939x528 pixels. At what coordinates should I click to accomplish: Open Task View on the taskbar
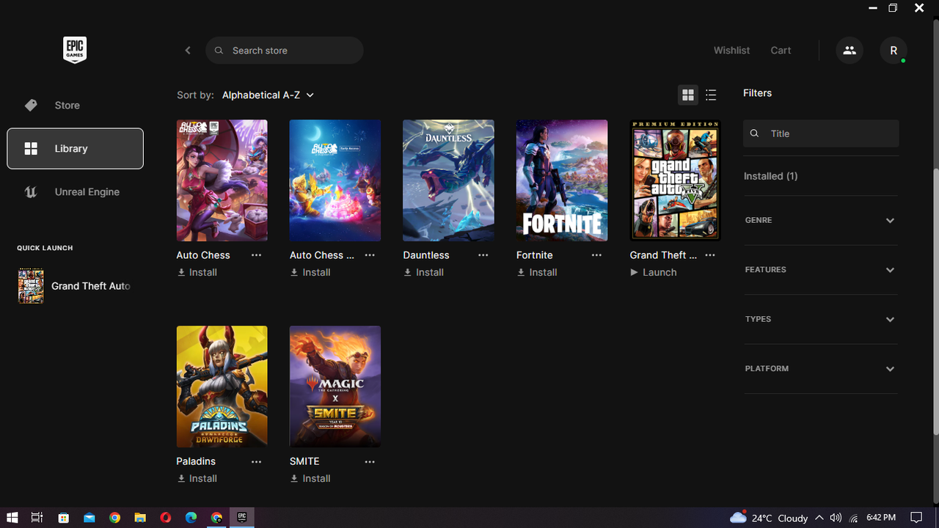37,518
